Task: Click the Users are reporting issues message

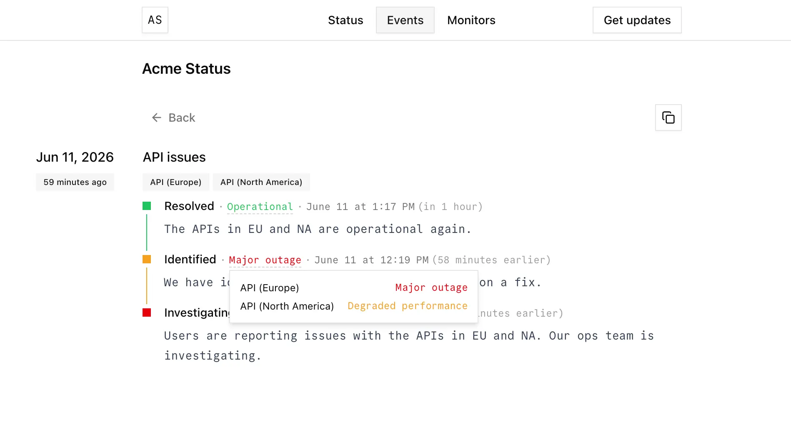Action: click(x=409, y=345)
